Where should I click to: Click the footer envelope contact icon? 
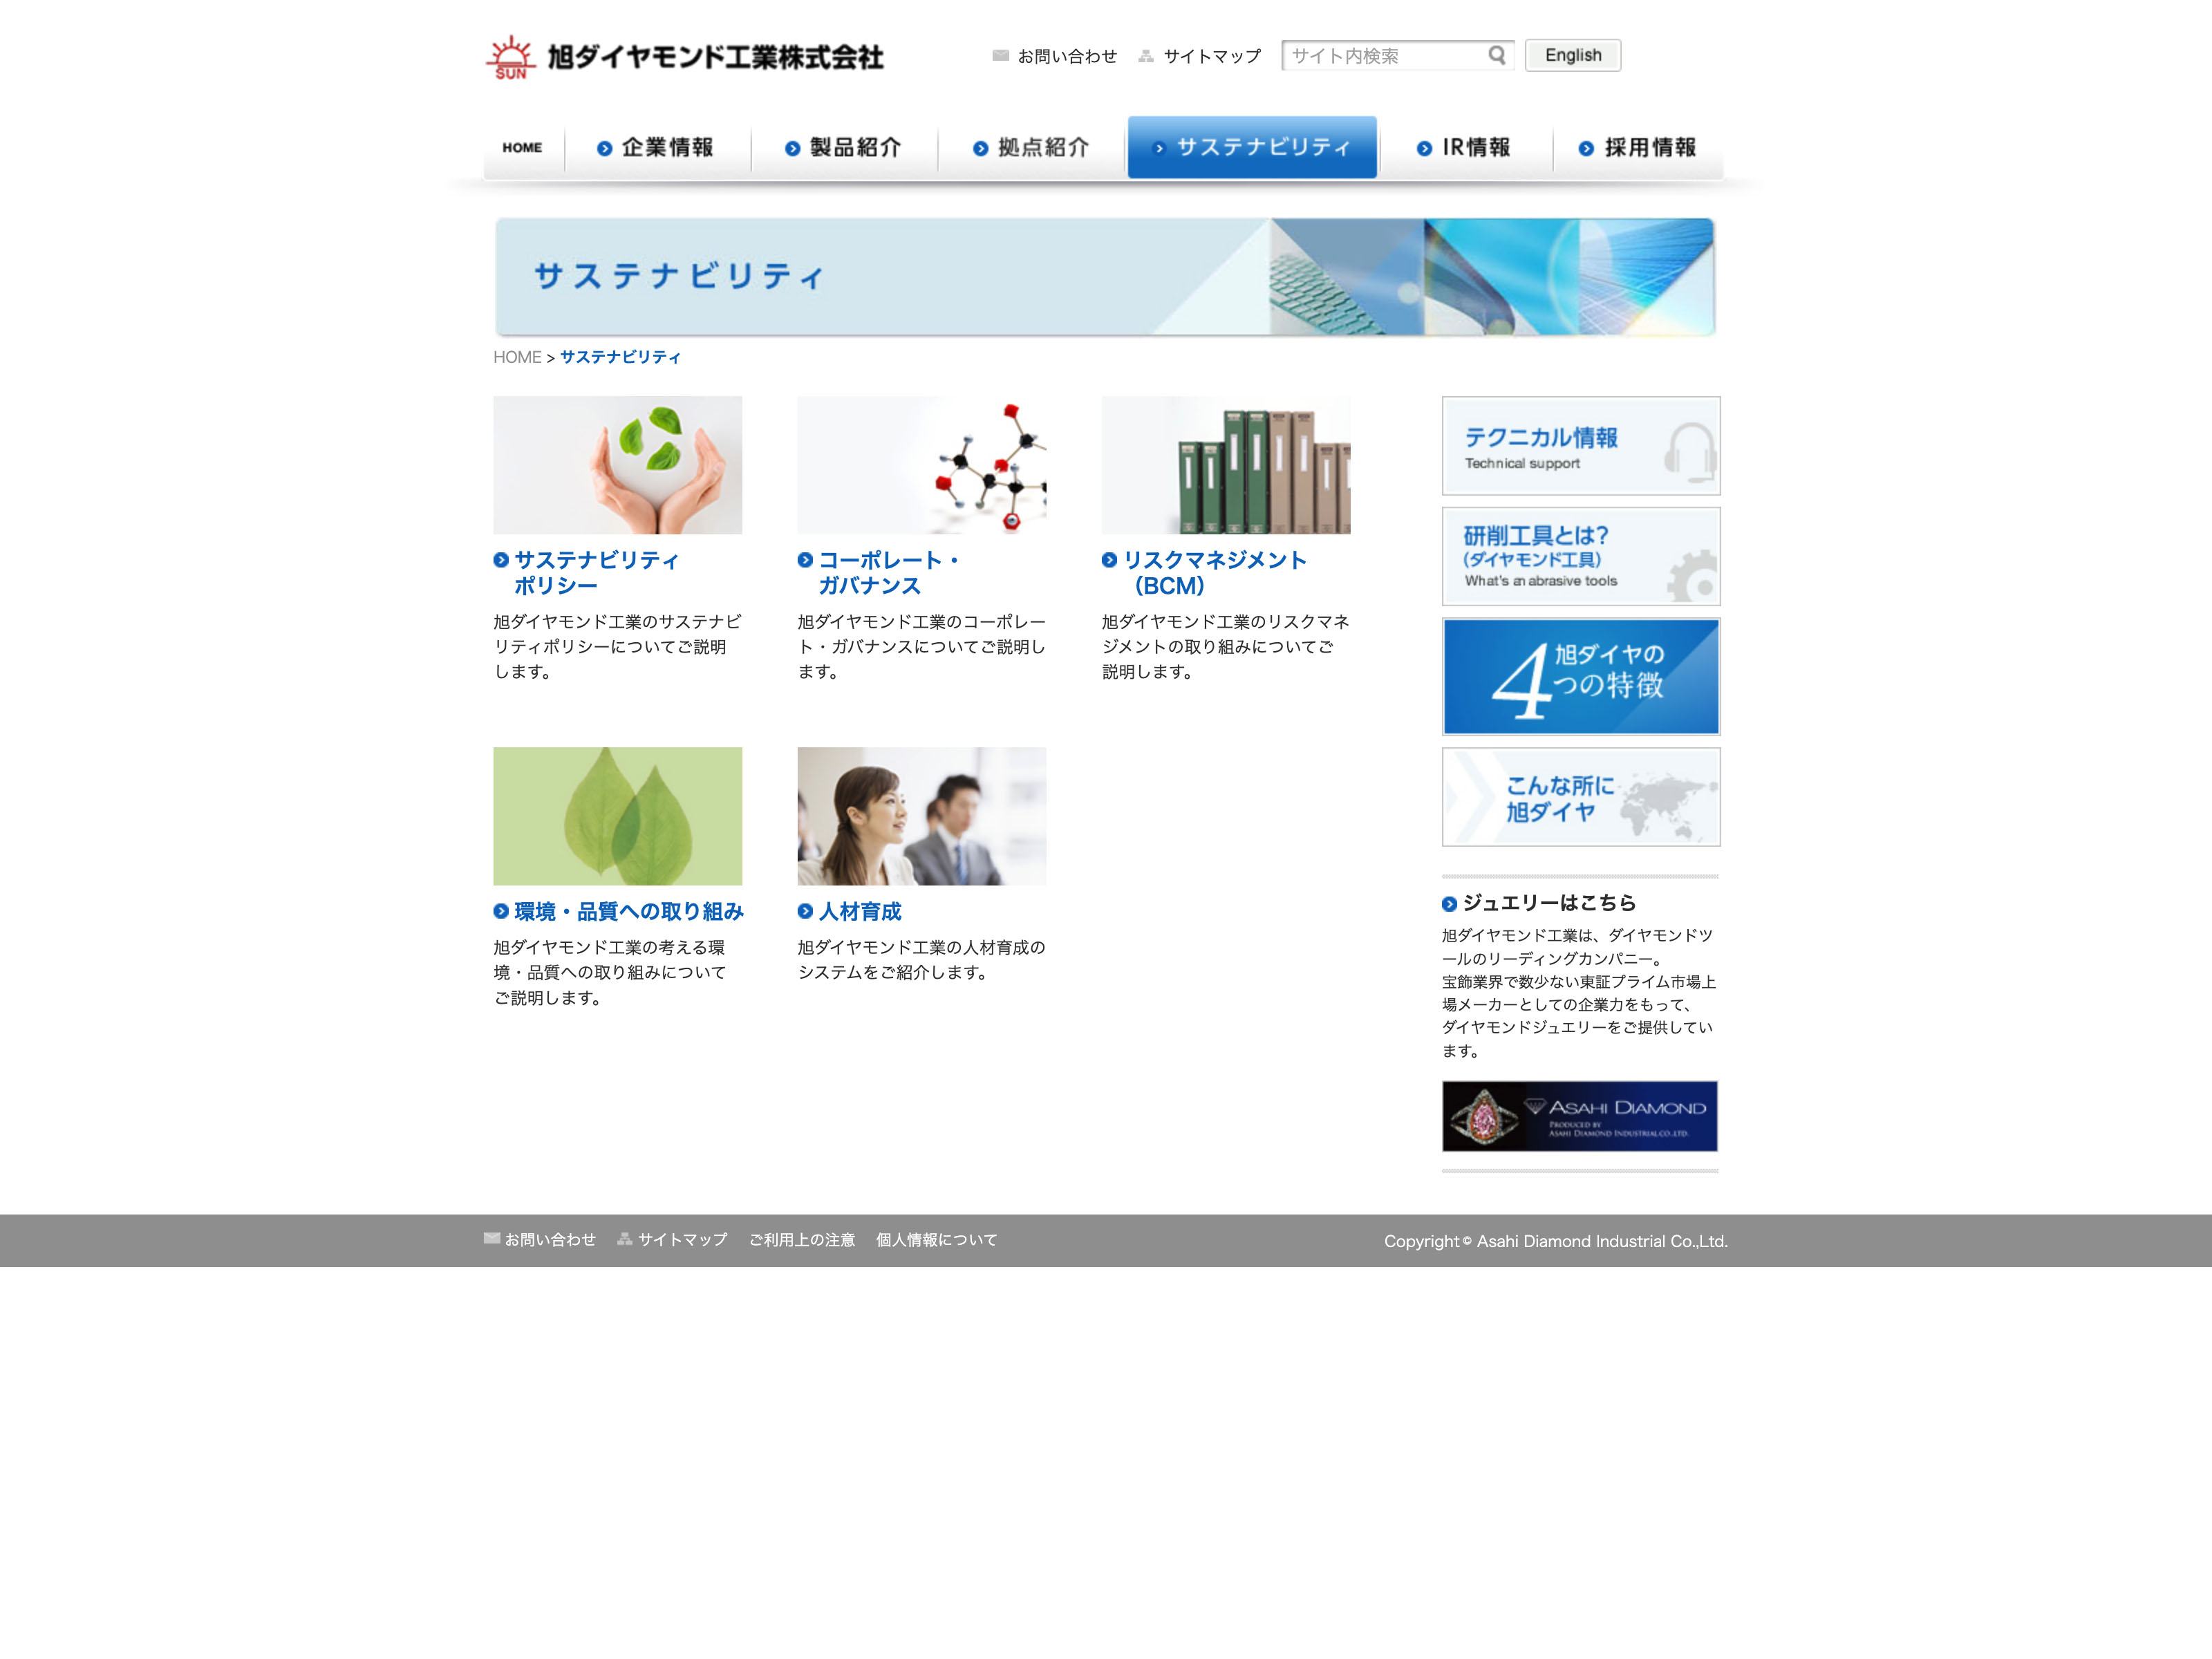point(492,1238)
